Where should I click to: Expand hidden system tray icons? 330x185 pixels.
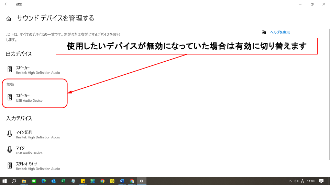click(x=290, y=181)
